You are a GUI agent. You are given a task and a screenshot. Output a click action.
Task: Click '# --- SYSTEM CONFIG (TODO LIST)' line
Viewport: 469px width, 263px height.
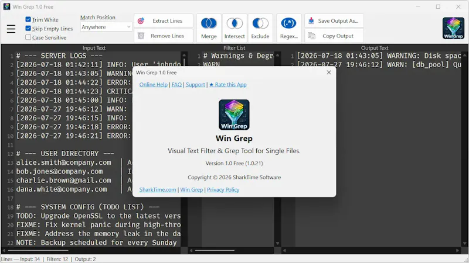[x=87, y=207]
